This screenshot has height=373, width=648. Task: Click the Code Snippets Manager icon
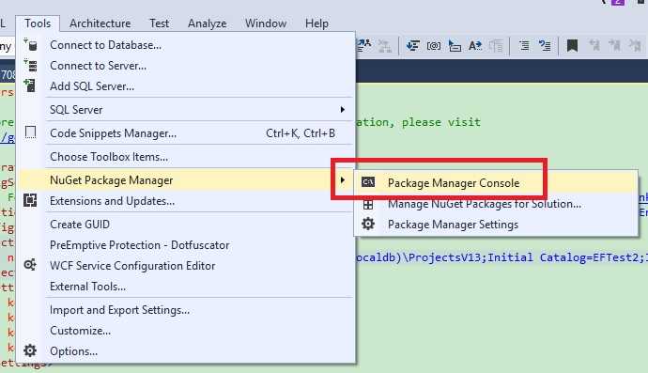point(30,132)
